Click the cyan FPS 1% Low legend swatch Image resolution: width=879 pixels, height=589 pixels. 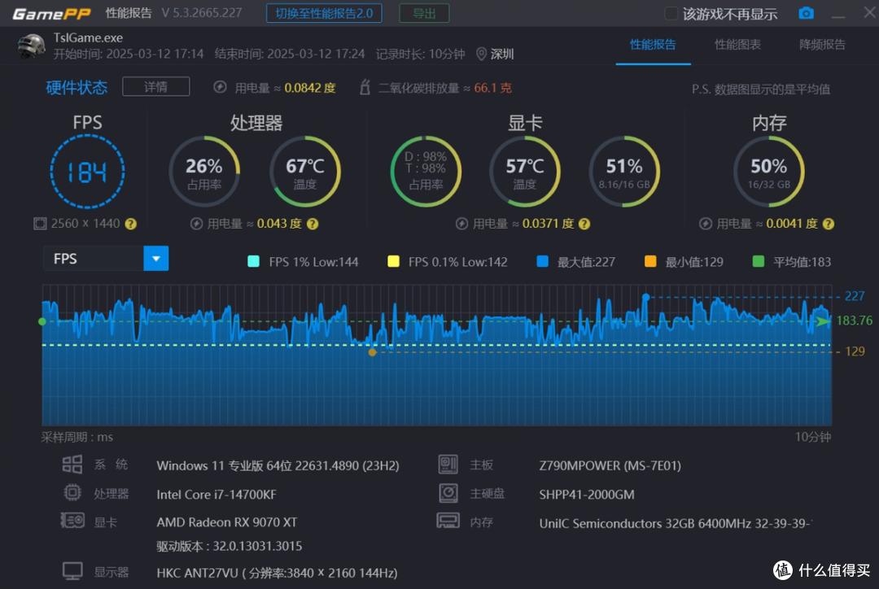click(253, 262)
